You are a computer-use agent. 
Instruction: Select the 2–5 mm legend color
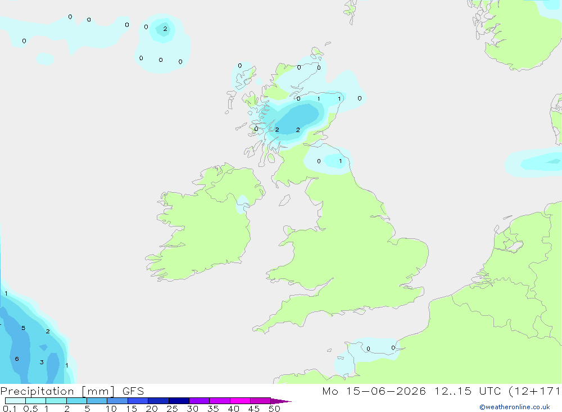(x=76, y=401)
